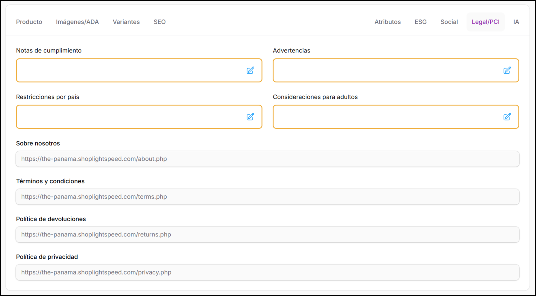Go to the Variantes tab
Screen dimensions: 536x296
tap(126, 22)
